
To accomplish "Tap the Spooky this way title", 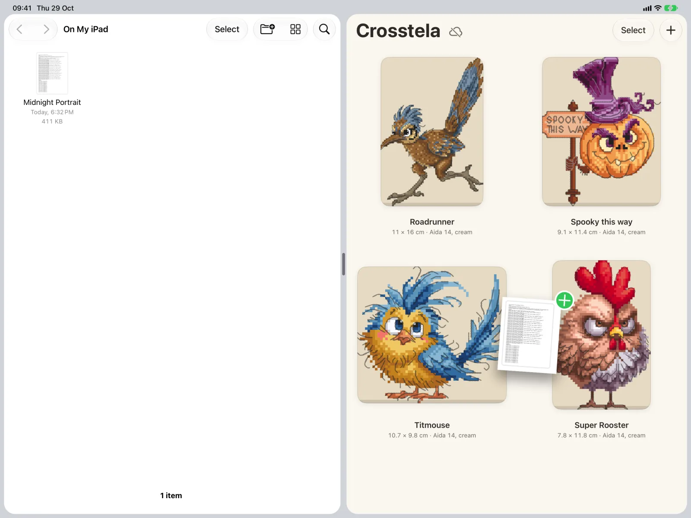I will [x=602, y=222].
